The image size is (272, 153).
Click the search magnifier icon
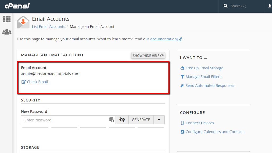(226, 6)
